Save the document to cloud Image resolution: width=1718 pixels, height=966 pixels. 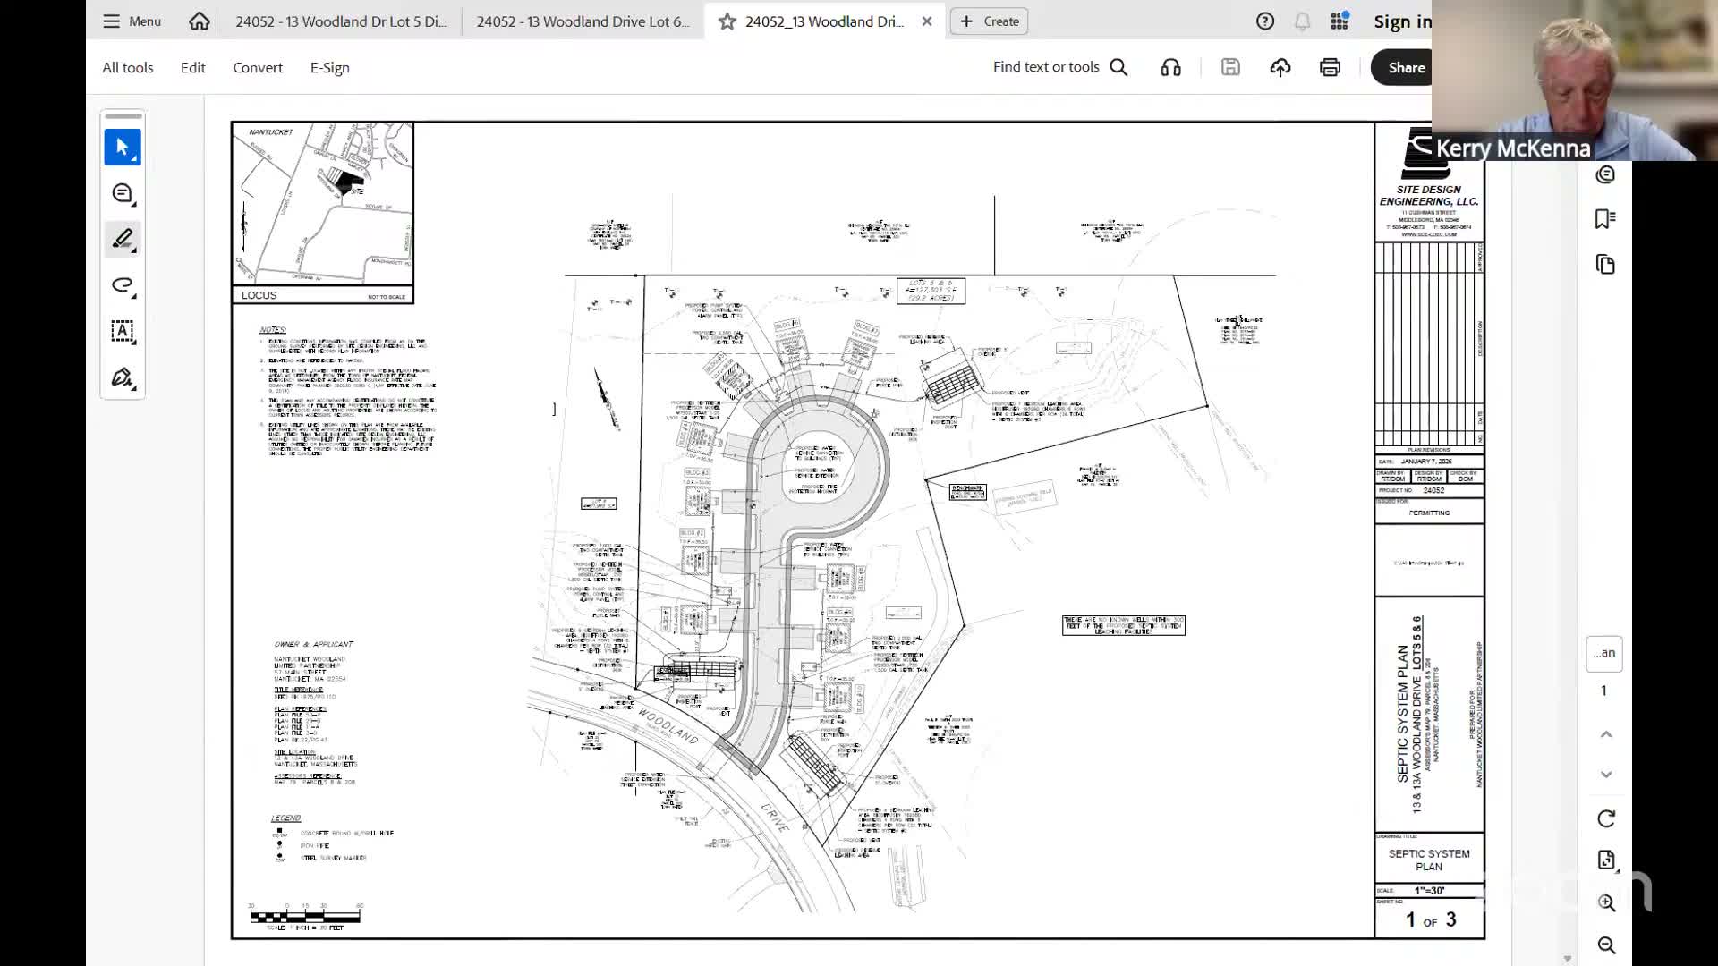point(1280,67)
